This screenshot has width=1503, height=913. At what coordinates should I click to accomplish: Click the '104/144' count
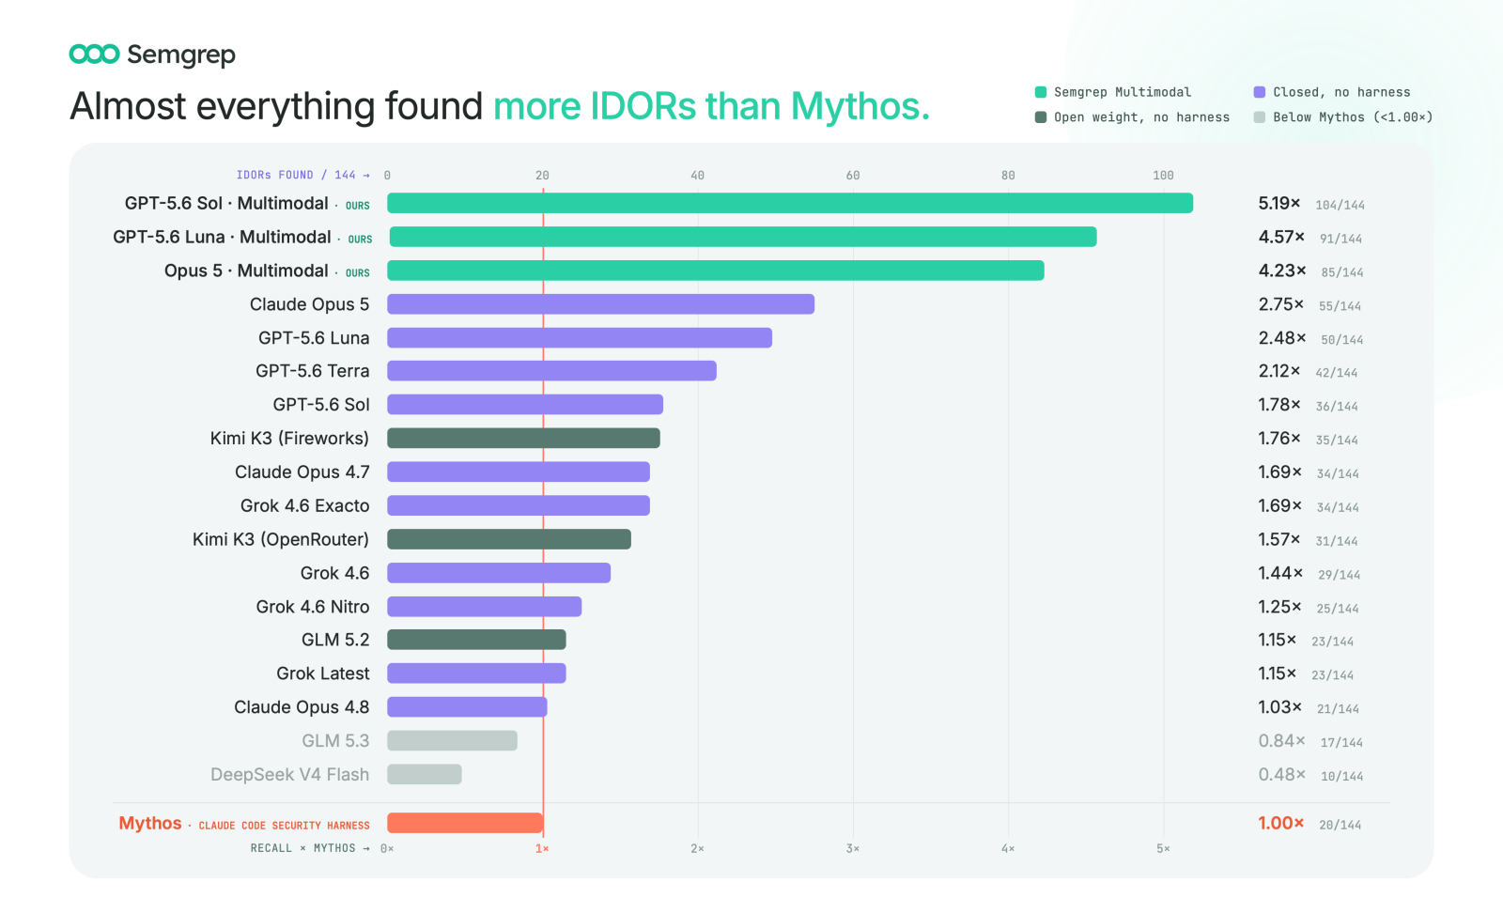(x=1340, y=205)
